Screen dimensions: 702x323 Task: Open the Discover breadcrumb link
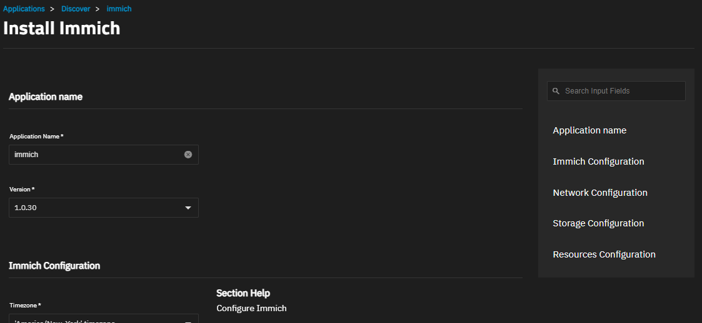tap(76, 9)
